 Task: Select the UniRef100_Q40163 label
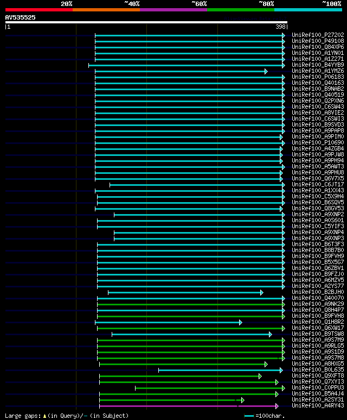318,83
